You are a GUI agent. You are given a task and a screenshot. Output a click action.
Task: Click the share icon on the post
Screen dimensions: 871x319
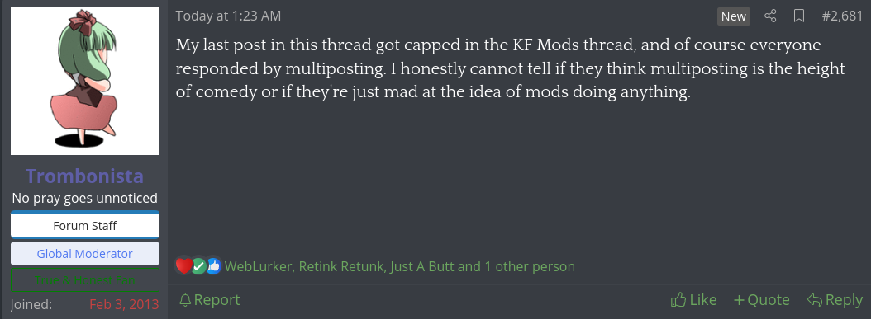pyautogui.click(x=770, y=16)
